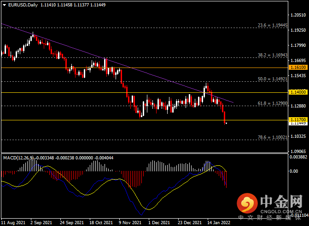Click the current price 1.11449 label
This screenshot has width=309, height=226.
pos(298,124)
